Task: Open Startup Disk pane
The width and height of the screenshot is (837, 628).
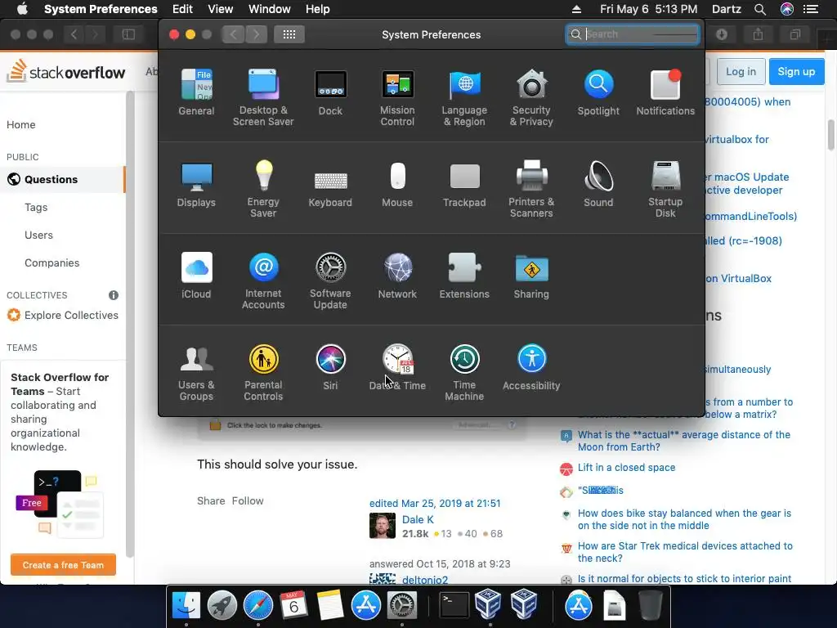Action: pyautogui.click(x=665, y=190)
